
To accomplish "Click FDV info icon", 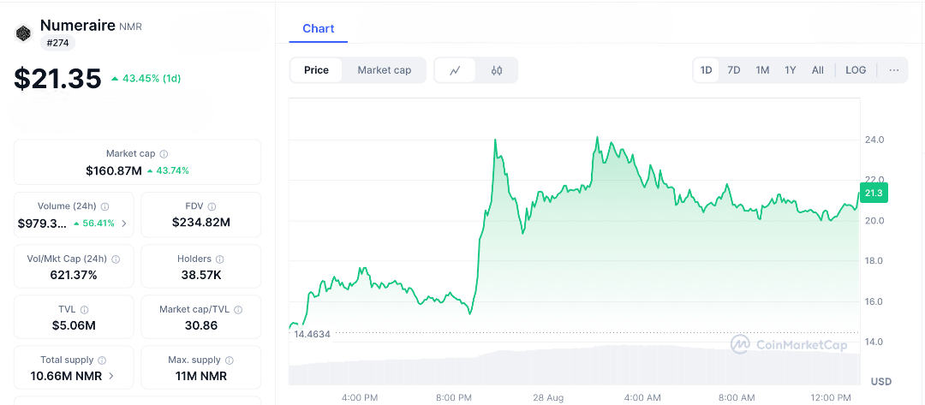I will pyautogui.click(x=212, y=206).
